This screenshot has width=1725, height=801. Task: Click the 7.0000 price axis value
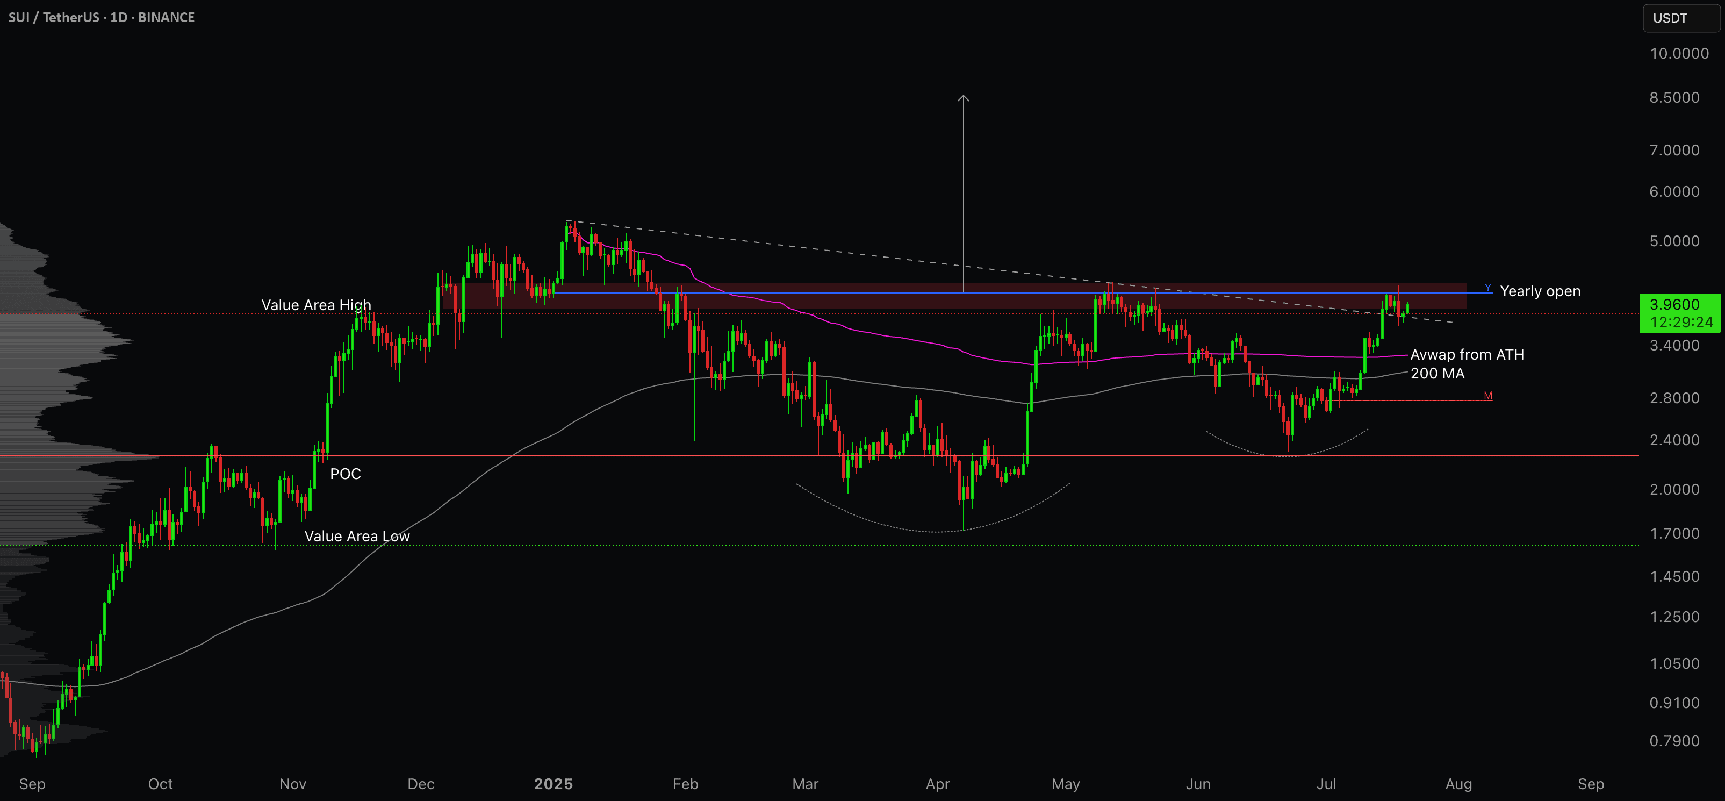pos(1674,150)
